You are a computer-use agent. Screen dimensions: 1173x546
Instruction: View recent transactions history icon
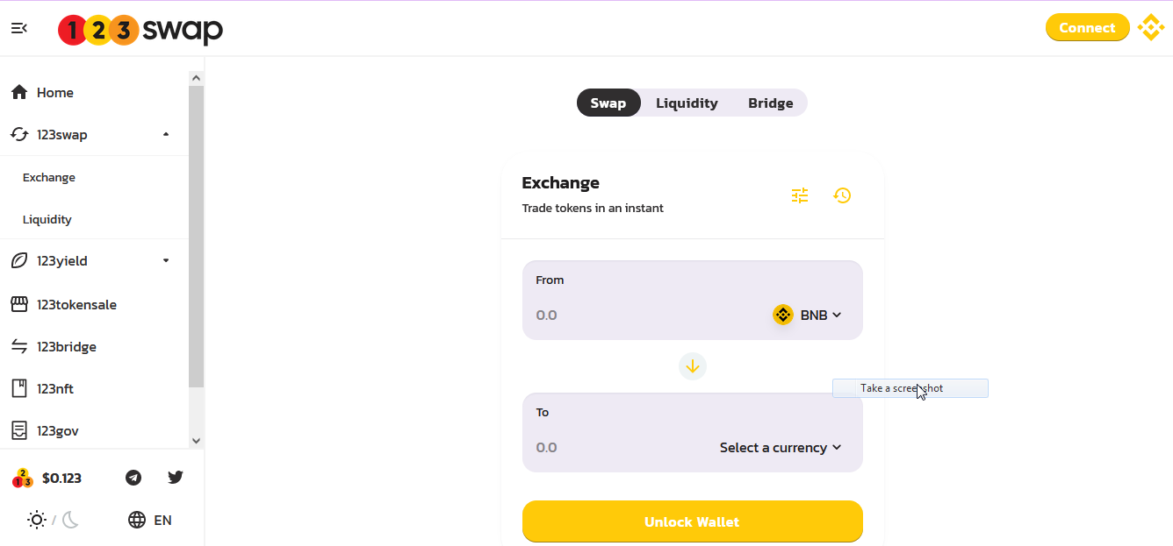click(x=842, y=195)
